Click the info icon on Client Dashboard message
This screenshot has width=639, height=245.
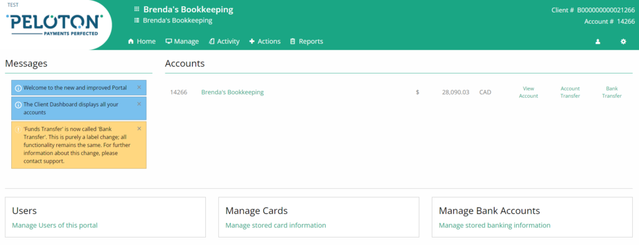(18, 105)
